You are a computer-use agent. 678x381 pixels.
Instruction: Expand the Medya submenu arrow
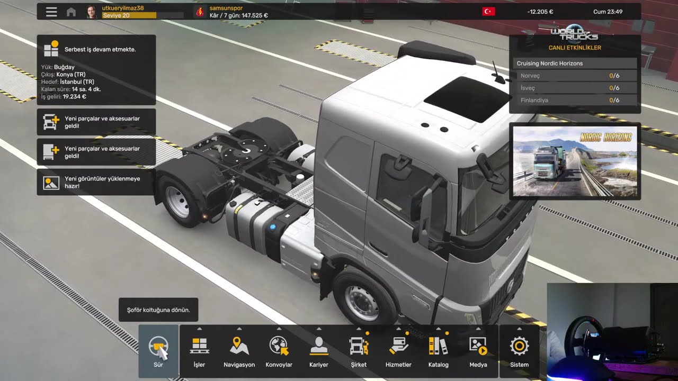point(478,329)
